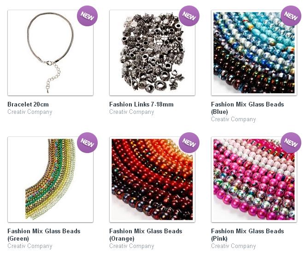
Task: Open the blue glass beads product image
Action: click(254, 53)
